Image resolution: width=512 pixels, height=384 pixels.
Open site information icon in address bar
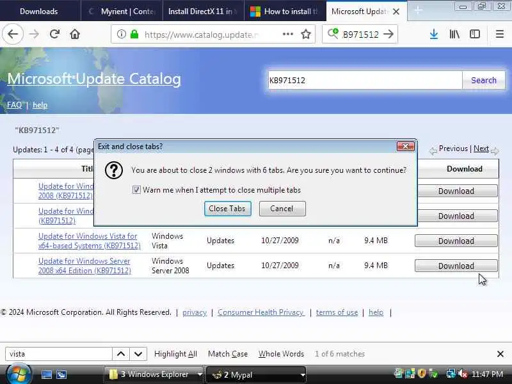click(x=122, y=34)
